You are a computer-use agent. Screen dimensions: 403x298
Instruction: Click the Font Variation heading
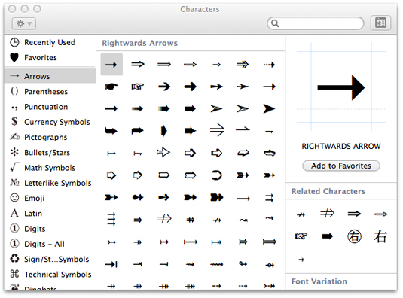point(319,281)
